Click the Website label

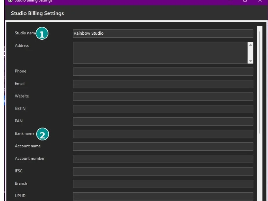[22, 96]
